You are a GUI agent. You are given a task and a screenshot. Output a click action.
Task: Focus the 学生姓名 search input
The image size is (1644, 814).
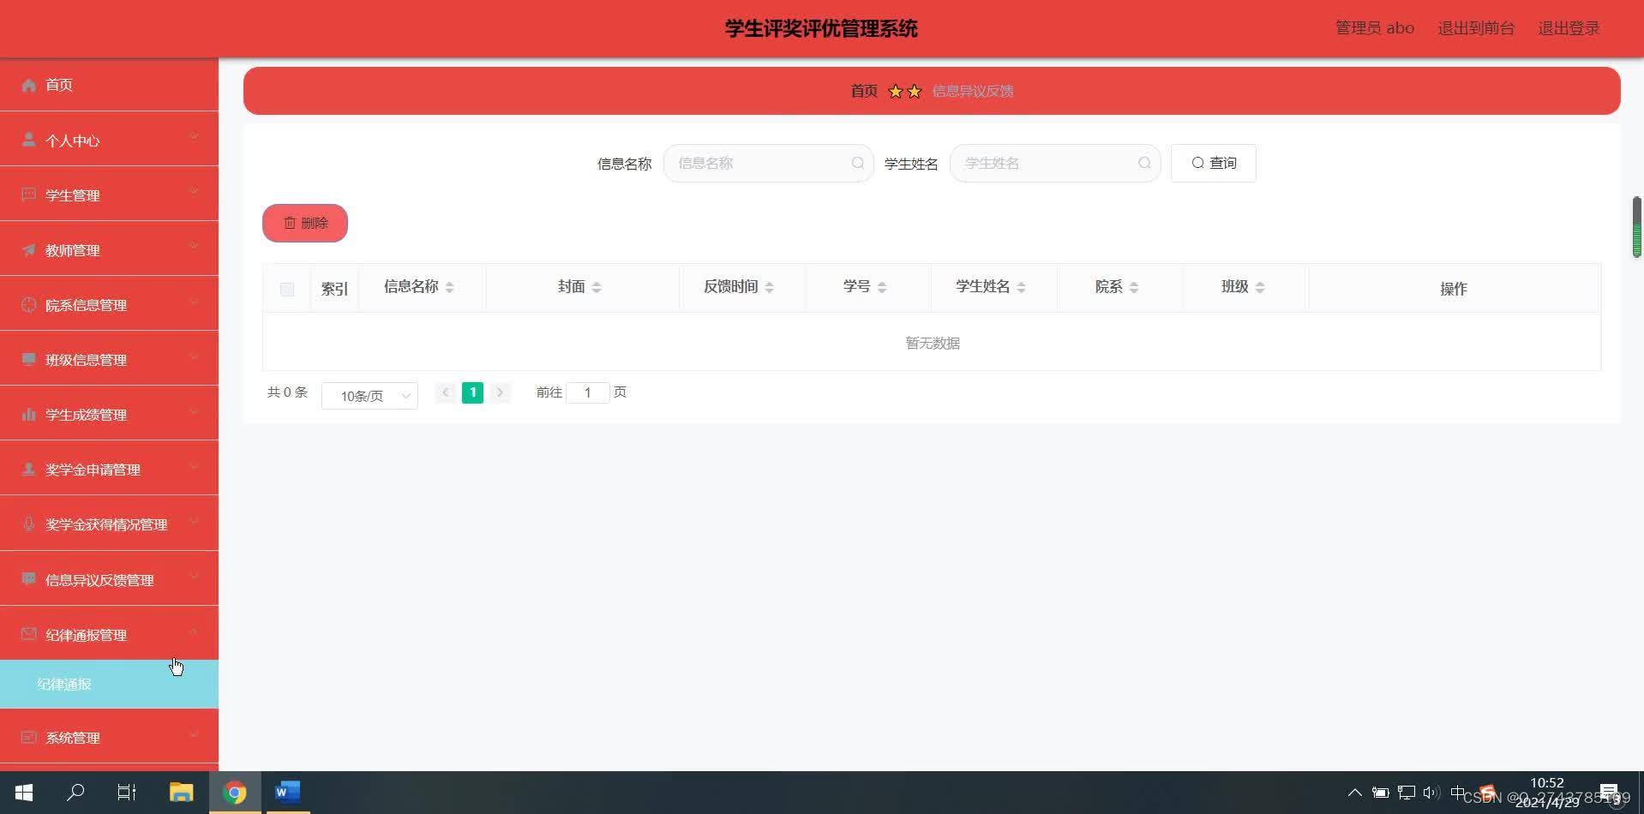[1054, 163]
